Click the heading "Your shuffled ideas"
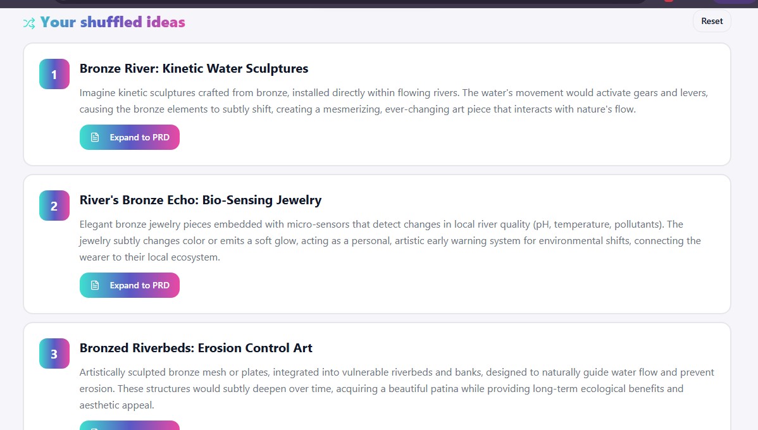 click(x=112, y=22)
